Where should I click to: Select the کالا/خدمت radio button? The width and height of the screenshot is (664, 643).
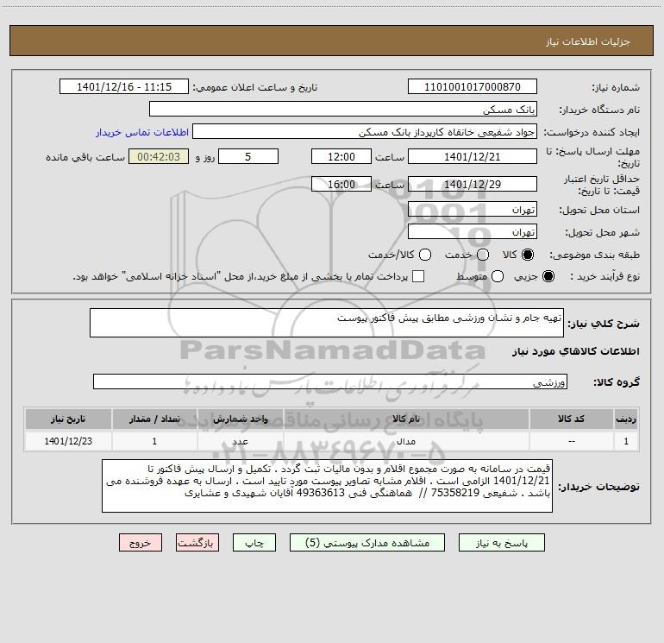point(425,255)
